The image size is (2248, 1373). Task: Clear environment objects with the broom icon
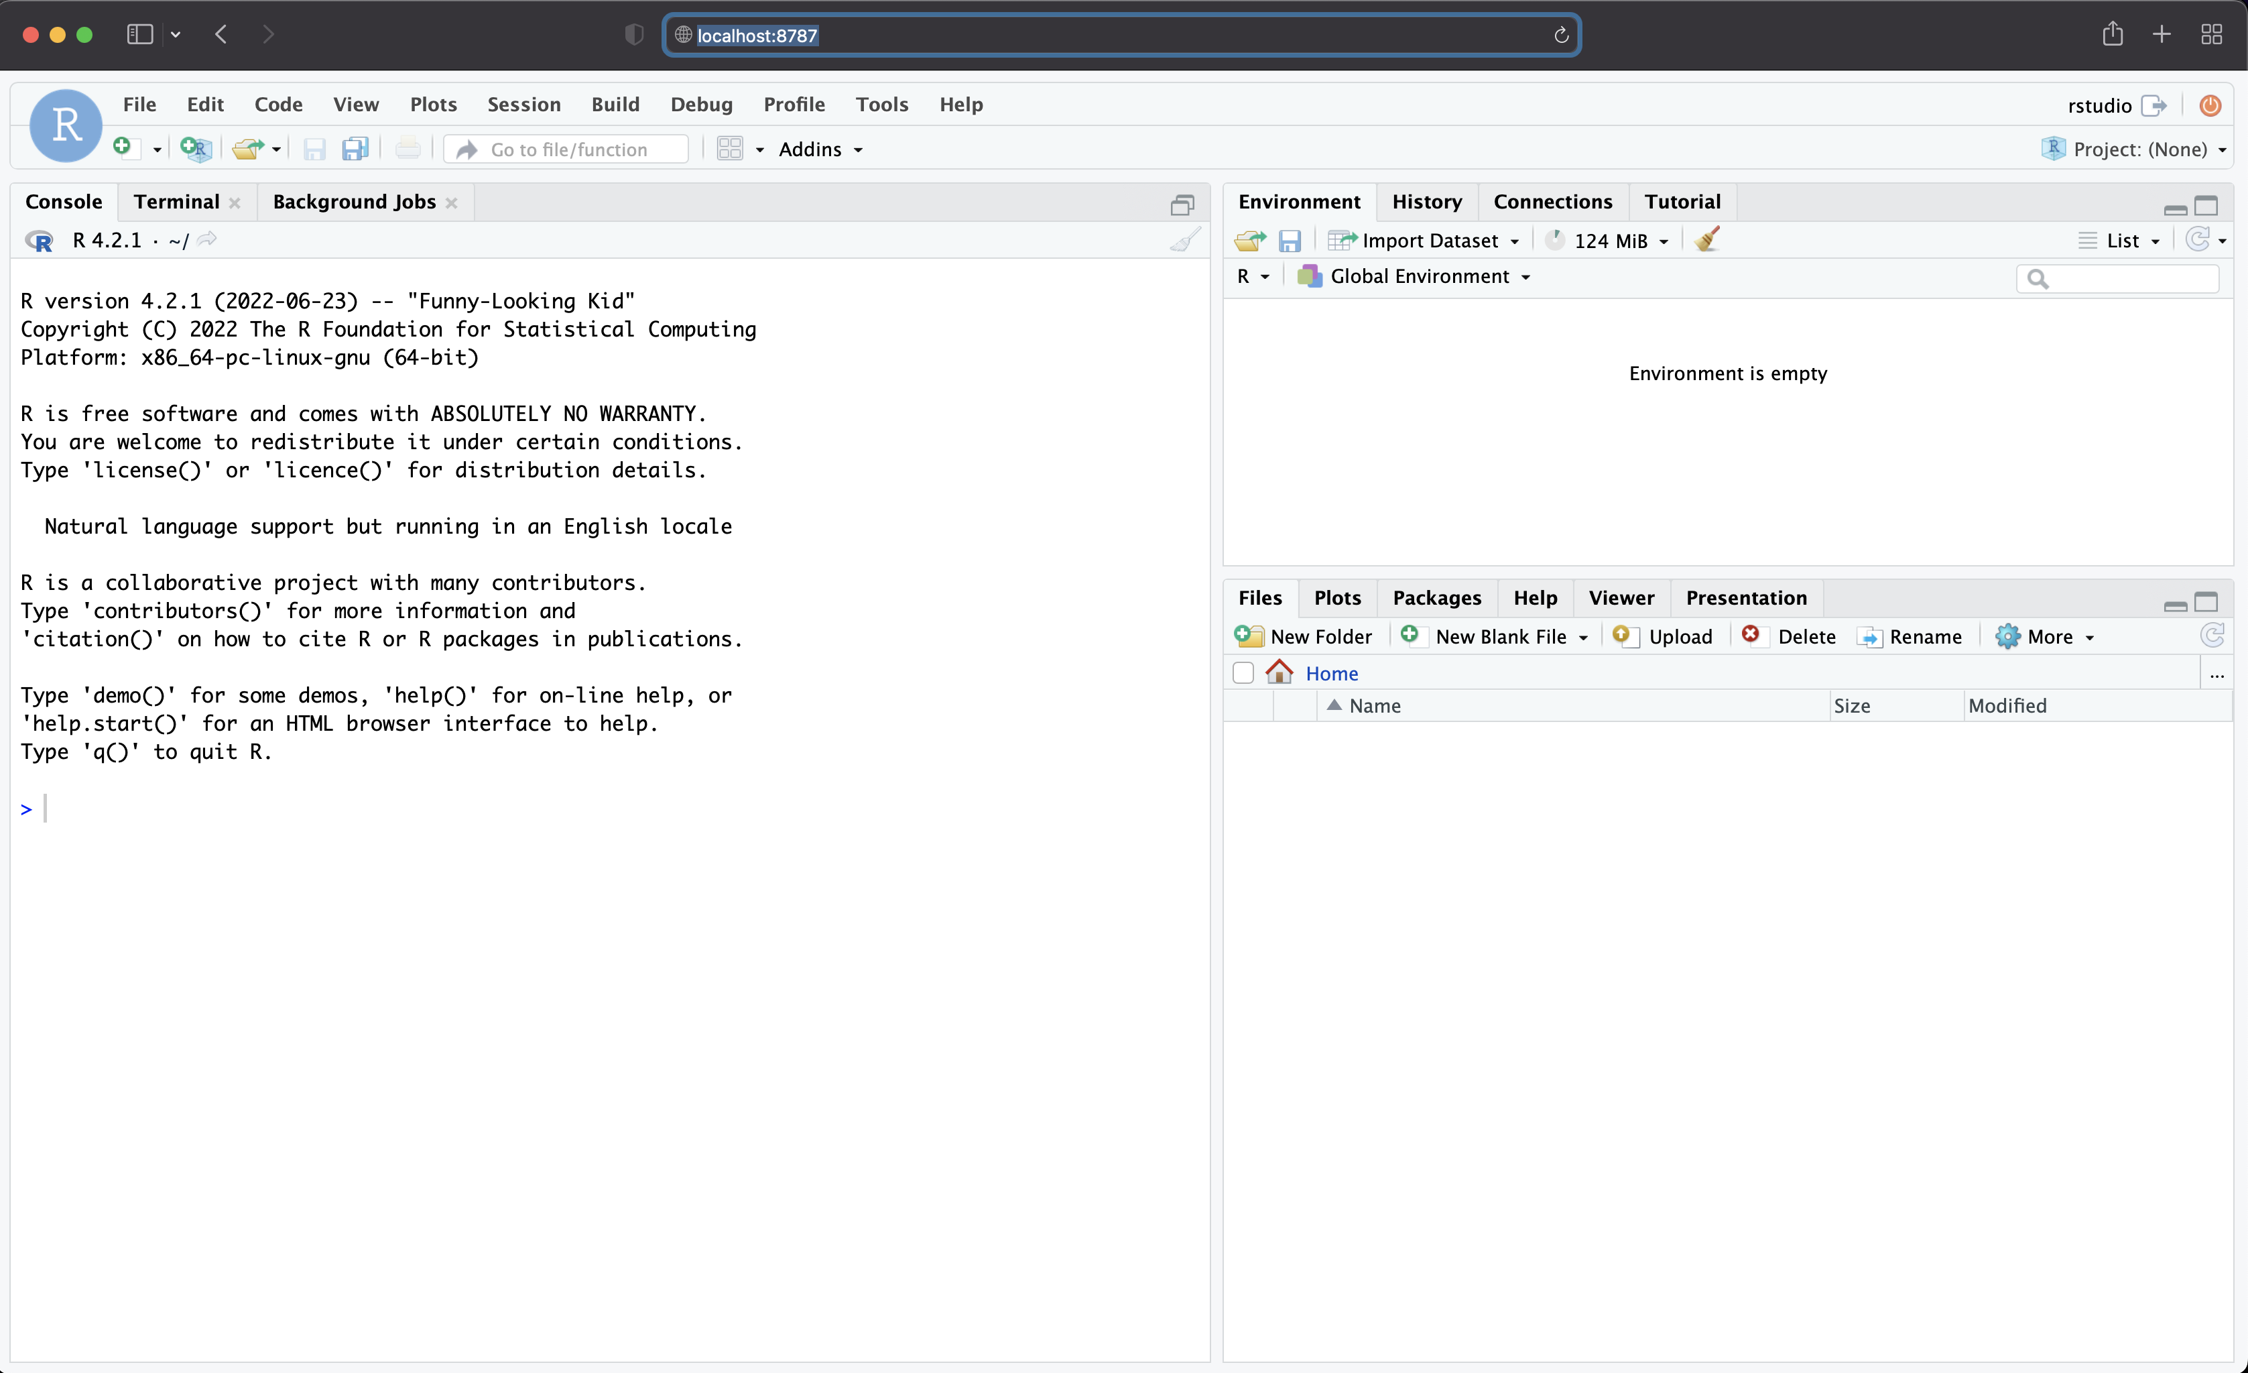pos(1707,240)
